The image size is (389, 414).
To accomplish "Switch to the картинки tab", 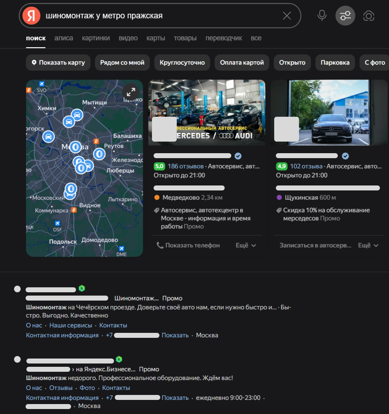I will pyautogui.click(x=96, y=38).
